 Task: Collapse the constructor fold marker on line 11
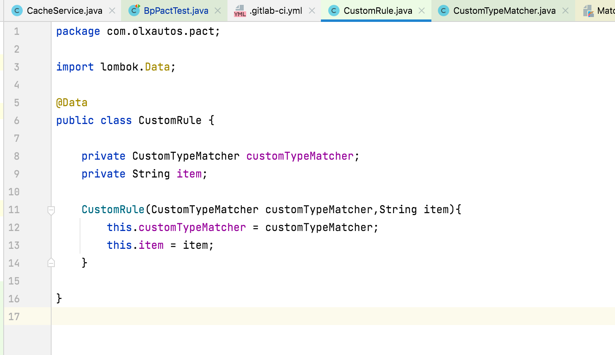(x=51, y=210)
